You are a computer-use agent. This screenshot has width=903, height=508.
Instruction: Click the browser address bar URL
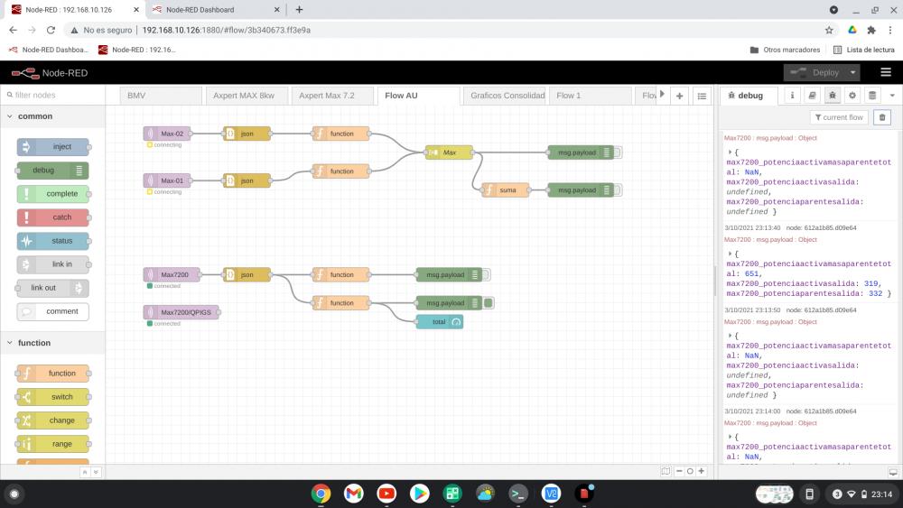(227, 30)
